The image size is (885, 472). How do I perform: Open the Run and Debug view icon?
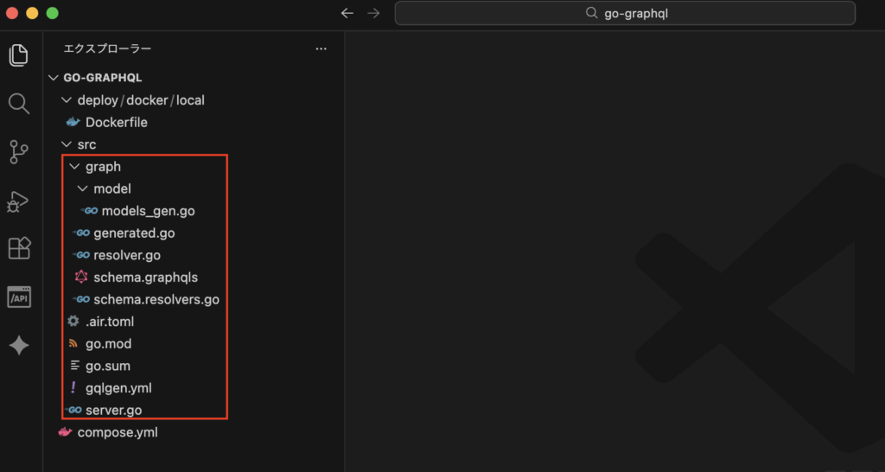[x=19, y=201]
